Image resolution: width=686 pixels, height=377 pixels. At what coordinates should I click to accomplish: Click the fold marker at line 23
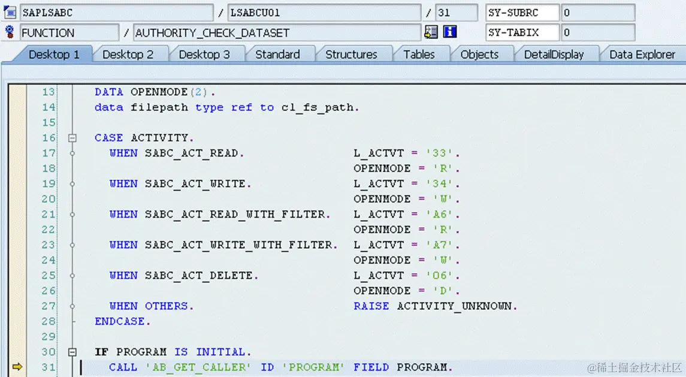click(72, 245)
